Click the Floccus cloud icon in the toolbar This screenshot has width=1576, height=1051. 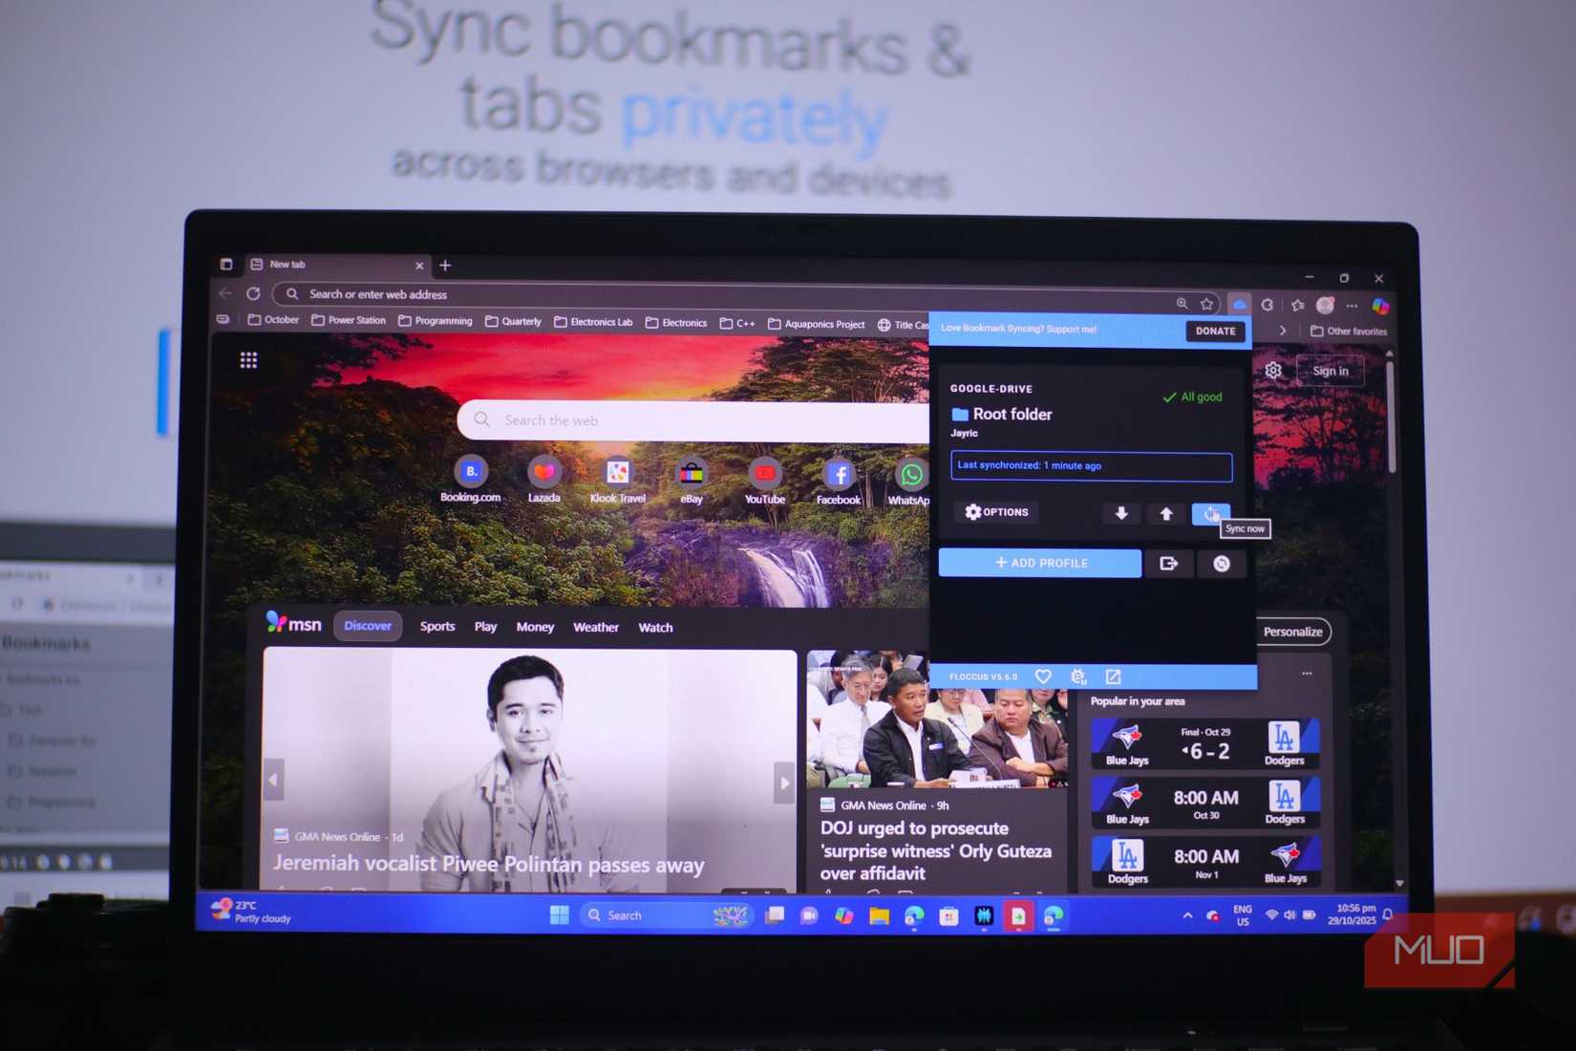[1239, 304]
